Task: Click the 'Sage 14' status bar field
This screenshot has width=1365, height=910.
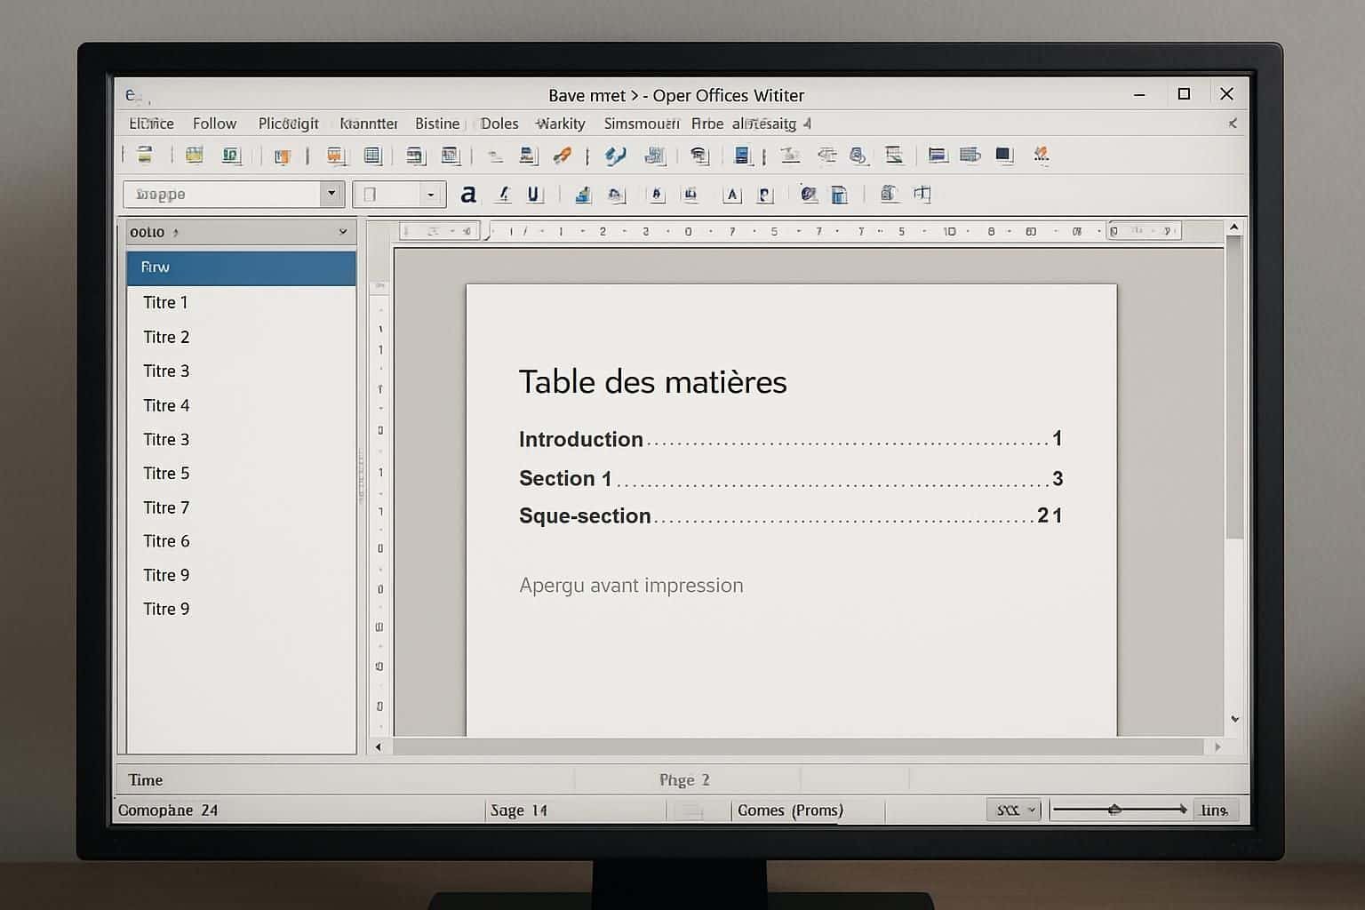Action: (x=519, y=810)
